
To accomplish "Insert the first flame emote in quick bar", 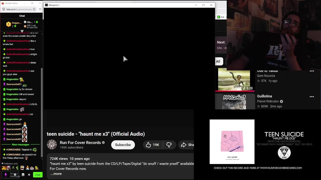I will tap(4, 168).
